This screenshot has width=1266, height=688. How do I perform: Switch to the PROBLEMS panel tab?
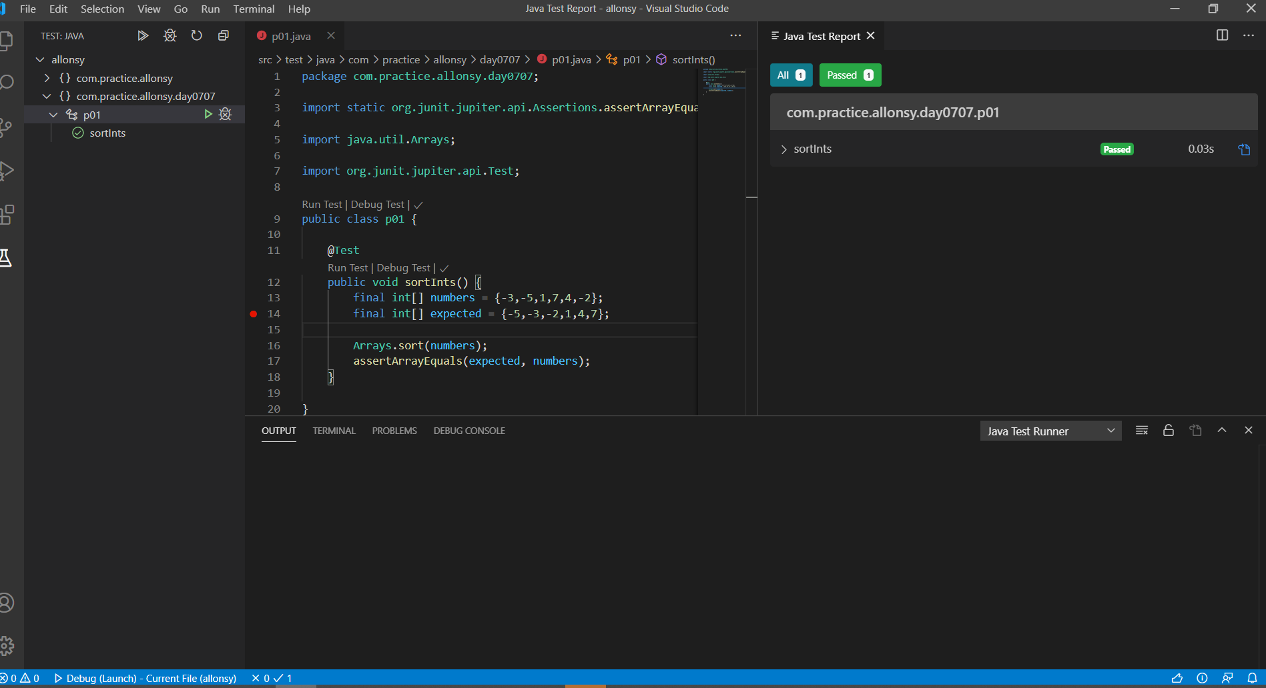pyautogui.click(x=394, y=431)
